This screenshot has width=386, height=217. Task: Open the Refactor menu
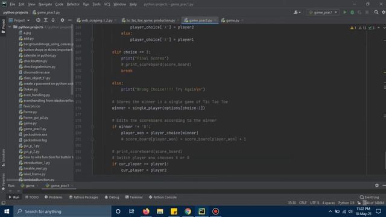pos(73,4)
